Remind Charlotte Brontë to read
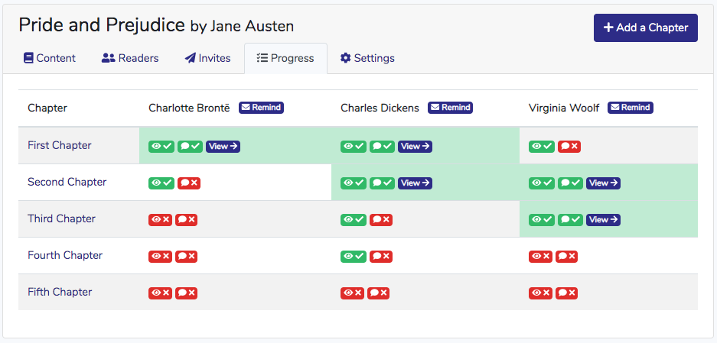717x343 pixels. click(261, 108)
